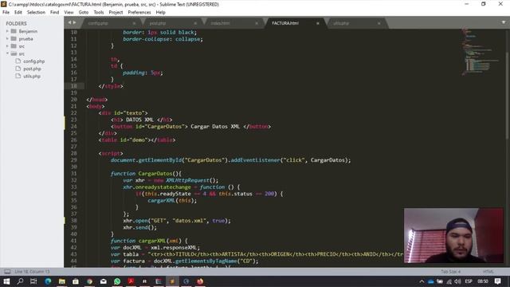510x287 pixels.
Task: Open Task View on the taskbar
Action: [x=33, y=281]
